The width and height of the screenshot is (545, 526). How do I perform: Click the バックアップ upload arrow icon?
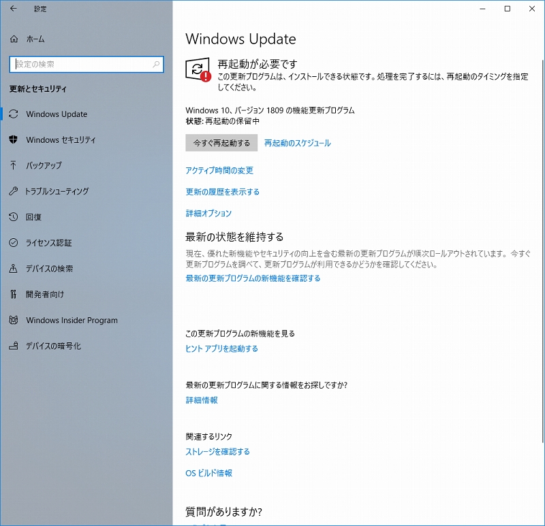(13, 165)
